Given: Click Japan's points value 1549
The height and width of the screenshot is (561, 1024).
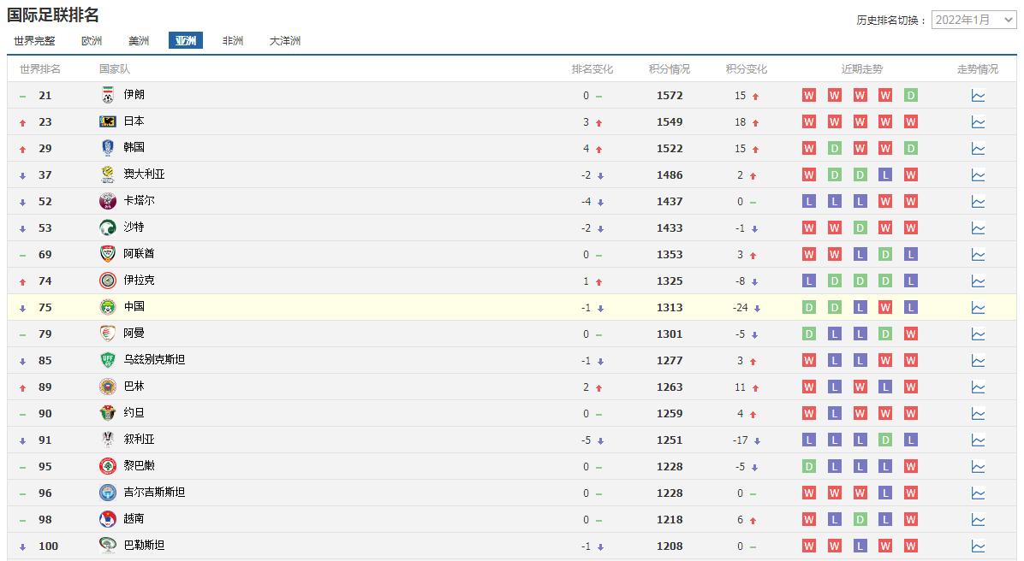Looking at the screenshot, I should (x=670, y=122).
